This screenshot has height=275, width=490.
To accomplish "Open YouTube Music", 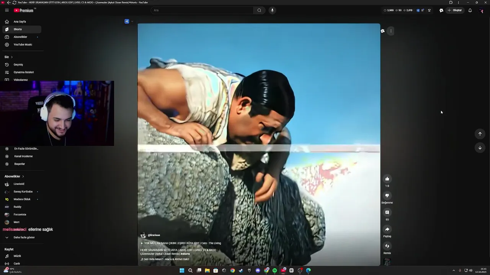I will click(x=22, y=45).
